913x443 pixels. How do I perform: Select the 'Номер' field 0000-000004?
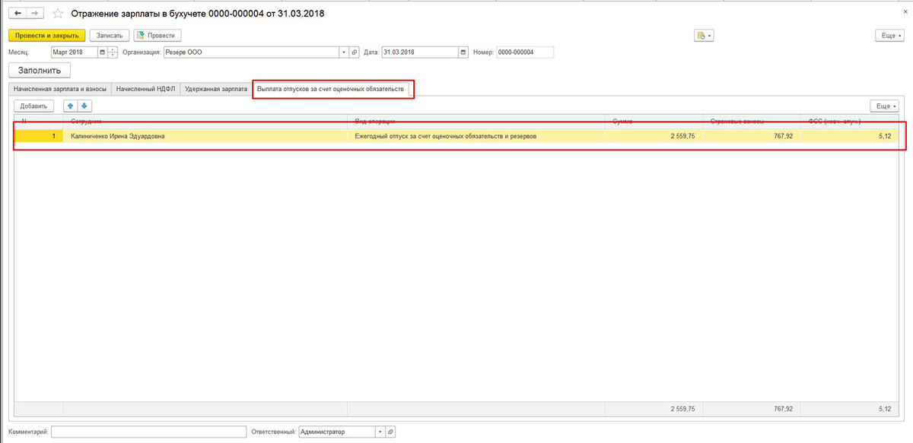(x=525, y=52)
